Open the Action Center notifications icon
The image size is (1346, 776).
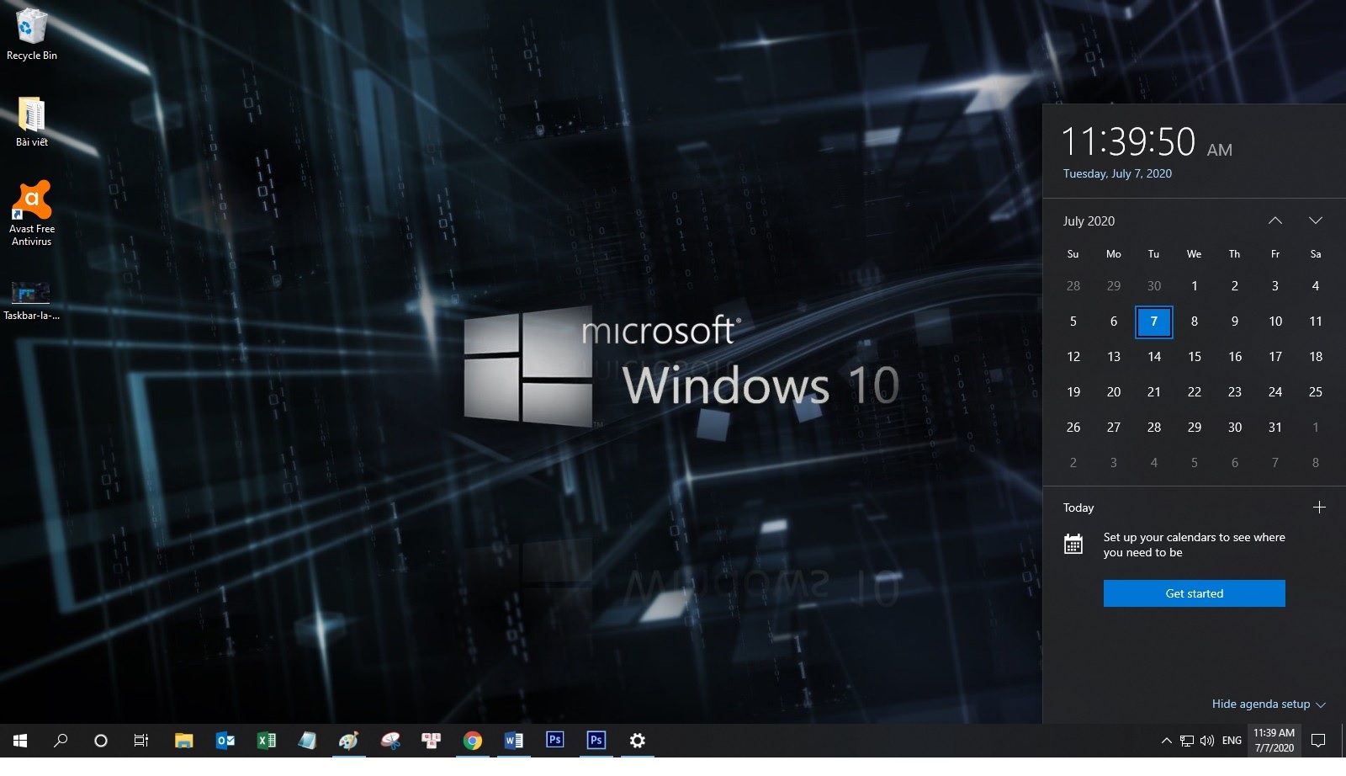(1319, 741)
